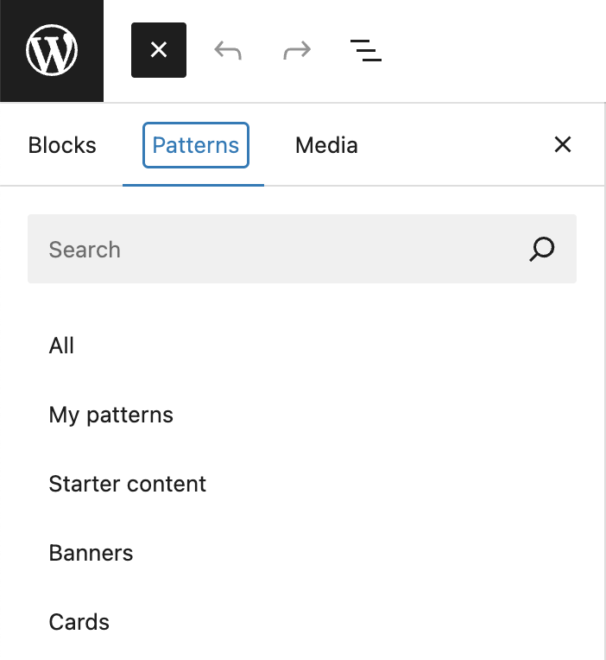This screenshot has width=606, height=660.
Task: Focus the pattern Search input field
Action: click(276, 250)
